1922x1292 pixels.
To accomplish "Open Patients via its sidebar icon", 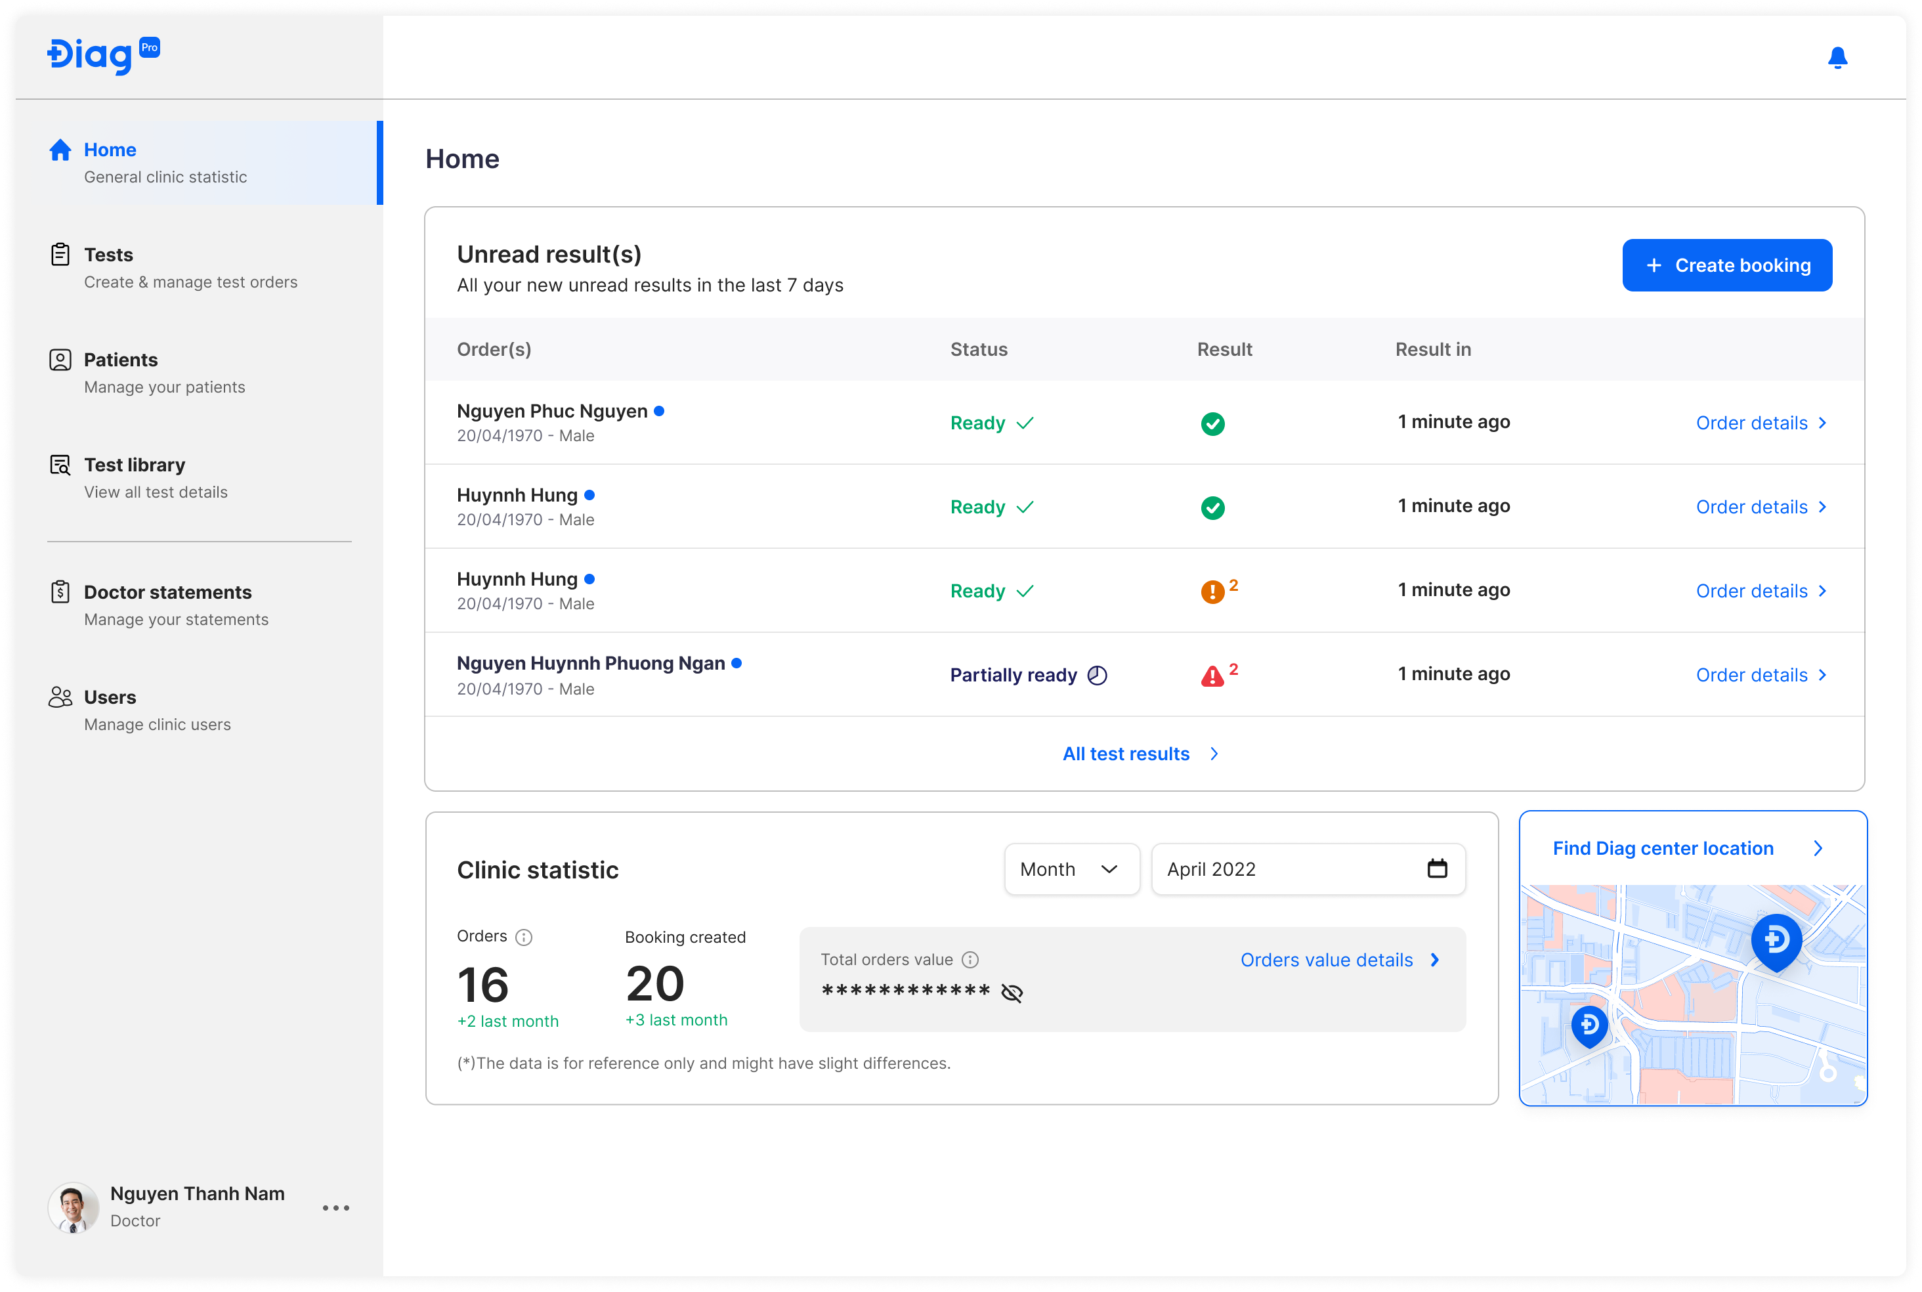I will (60, 359).
